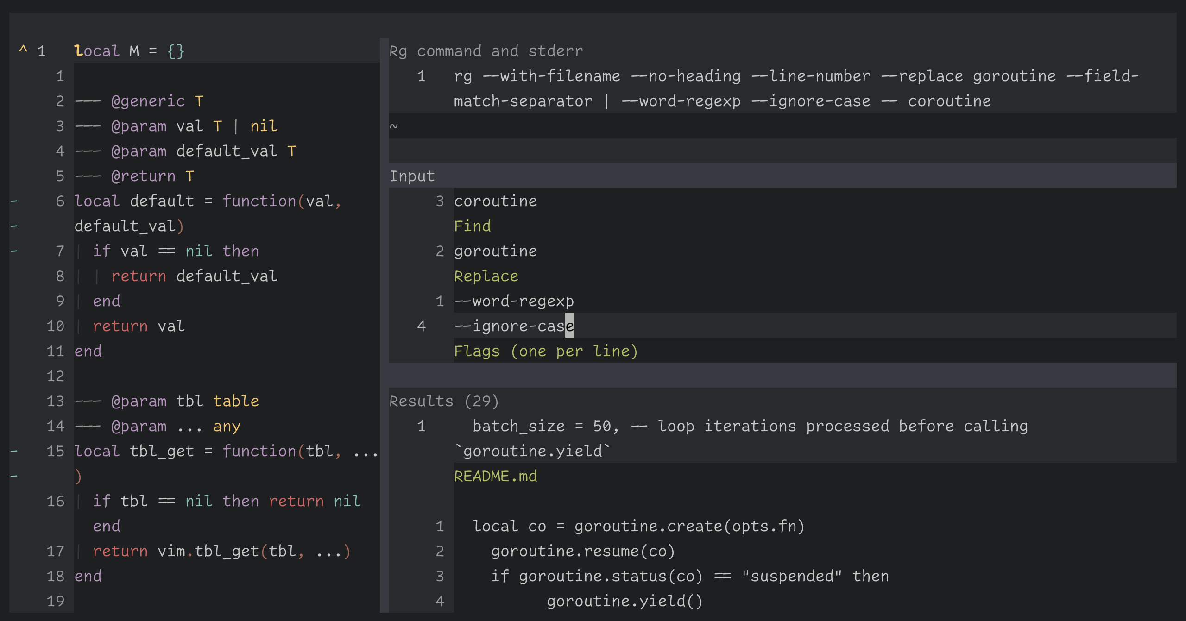Select result line 'batch_size = 50'
The image size is (1186, 621).
pyautogui.click(x=741, y=439)
